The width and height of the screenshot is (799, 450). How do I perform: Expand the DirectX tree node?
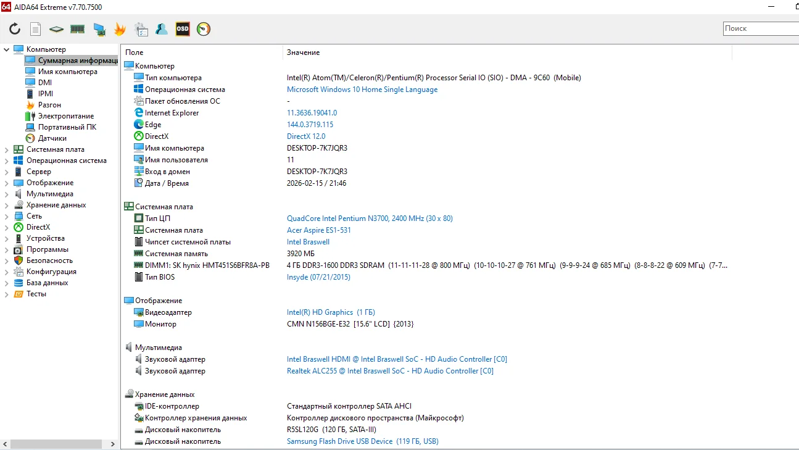tap(7, 227)
